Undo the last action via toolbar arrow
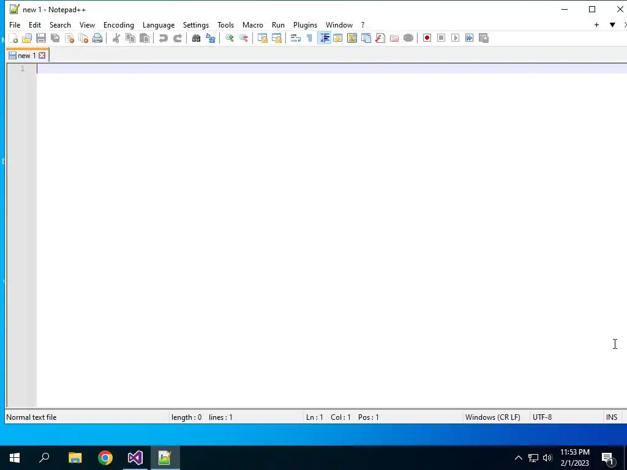The image size is (627, 470). point(163,38)
